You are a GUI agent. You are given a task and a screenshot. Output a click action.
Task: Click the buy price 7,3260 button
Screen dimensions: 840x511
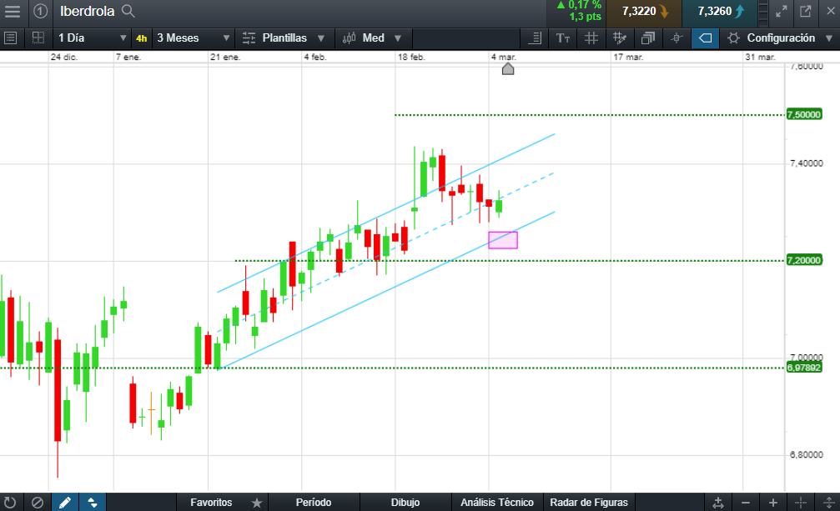(x=720, y=12)
